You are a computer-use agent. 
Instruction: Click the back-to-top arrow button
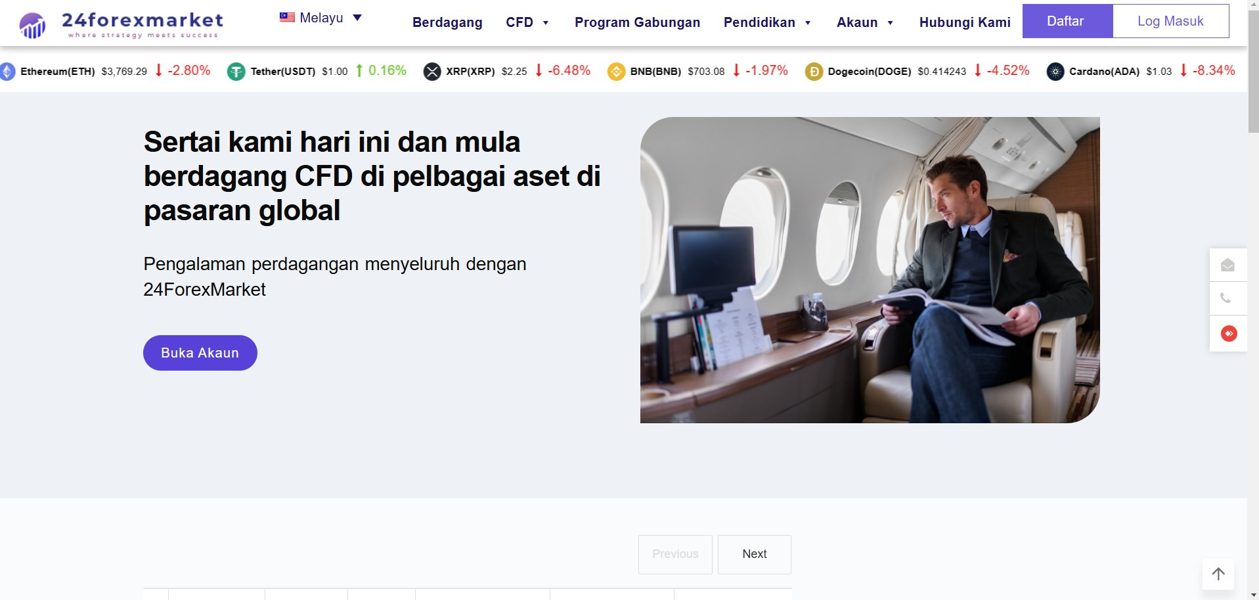pyautogui.click(x=1218, y=574)
